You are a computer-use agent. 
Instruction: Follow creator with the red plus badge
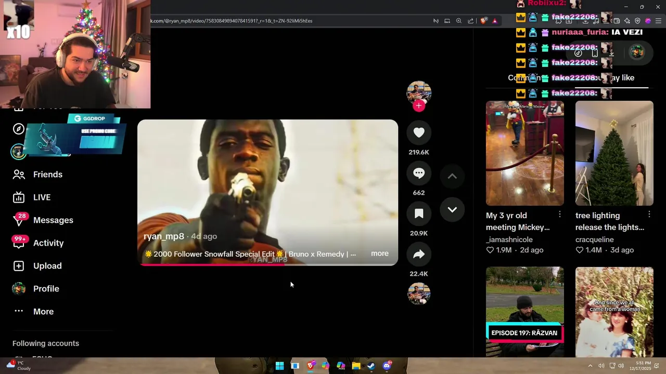point(419,106)
